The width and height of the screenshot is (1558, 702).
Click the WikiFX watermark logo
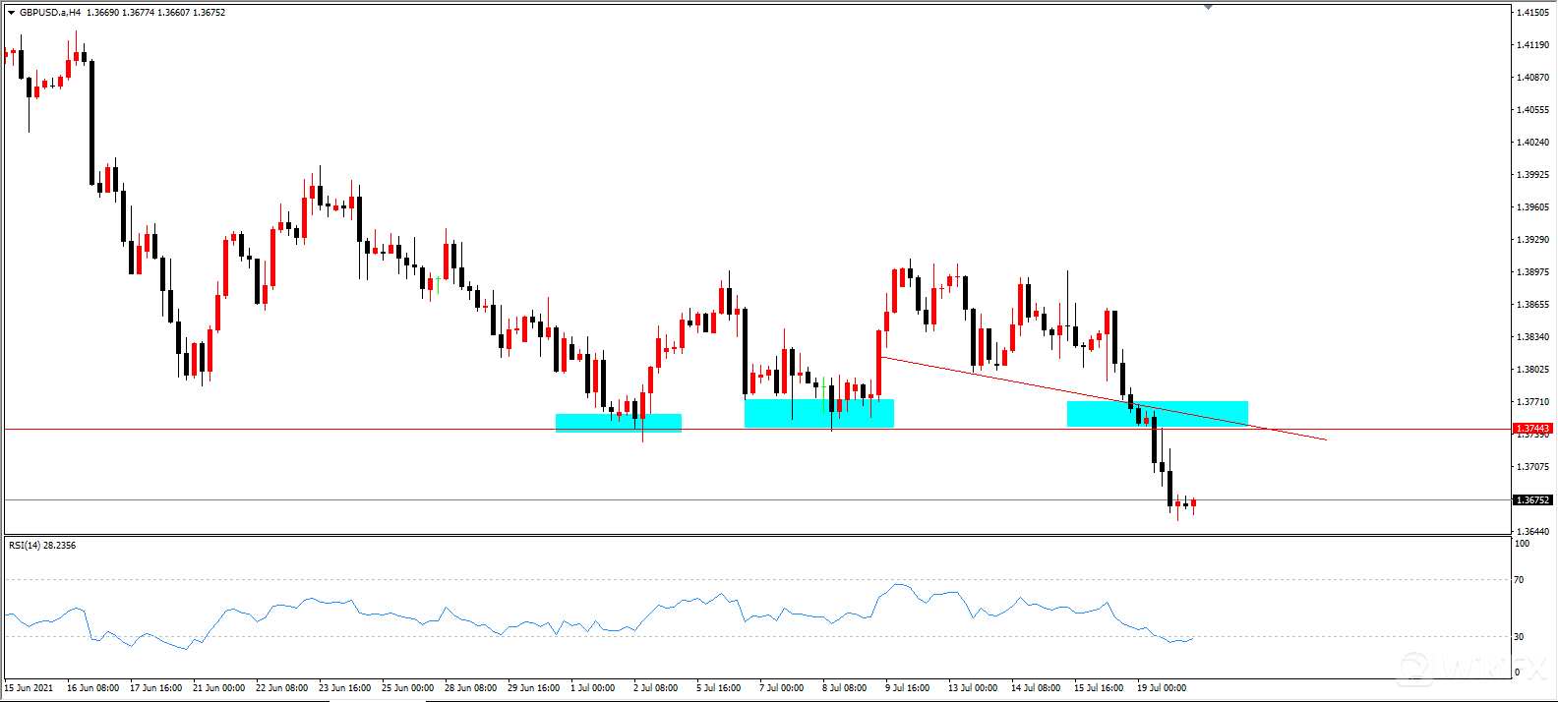pyautogui.click(x=1471, y=669)
